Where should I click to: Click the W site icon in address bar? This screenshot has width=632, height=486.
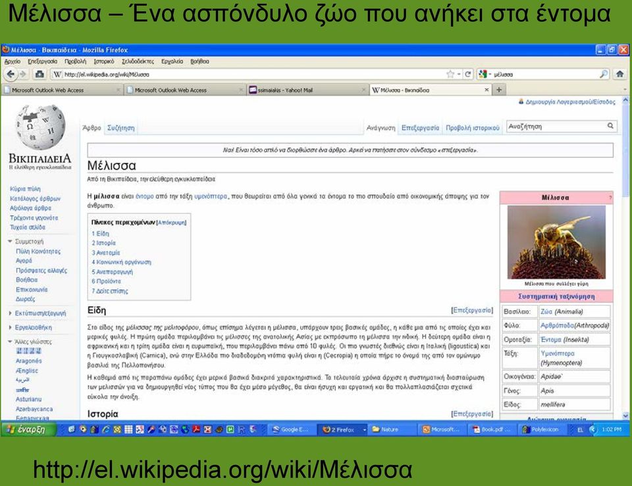tap(57, 74)
